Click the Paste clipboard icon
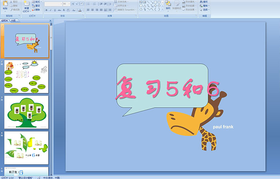Viewport: 280px width, 179px height. [x=5, y=4]
